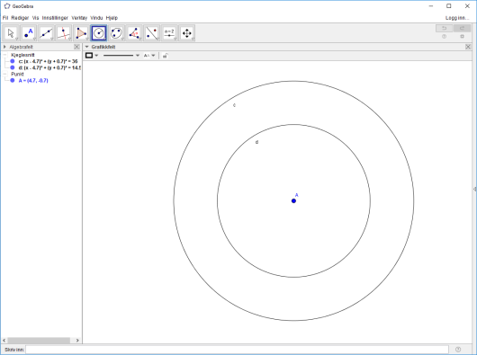Select the Perpendicular Line tool
The height and width of the screenshot is (355, 477).
point(64,33)
